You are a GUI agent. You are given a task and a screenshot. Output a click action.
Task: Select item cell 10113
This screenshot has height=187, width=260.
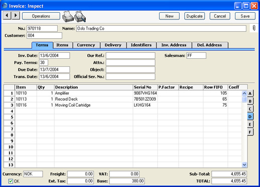coord(26,99)
